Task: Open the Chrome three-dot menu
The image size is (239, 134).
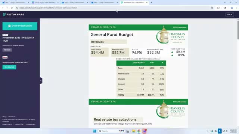Action: [x=236, y=8]
